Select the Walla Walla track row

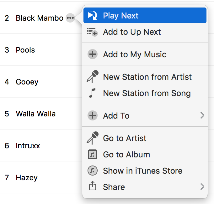point(35,114)
